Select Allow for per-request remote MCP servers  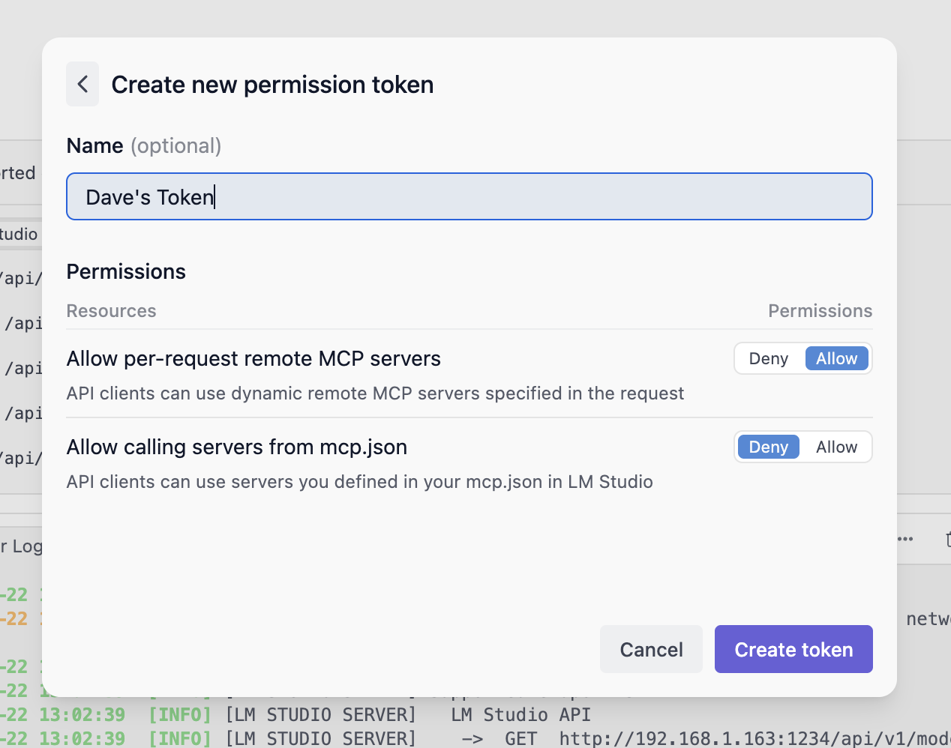[x=836, y=359]
